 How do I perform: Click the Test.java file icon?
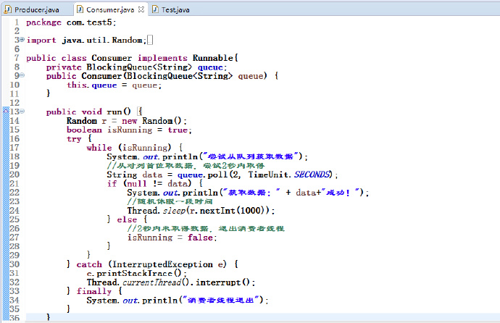pos(155,9)
